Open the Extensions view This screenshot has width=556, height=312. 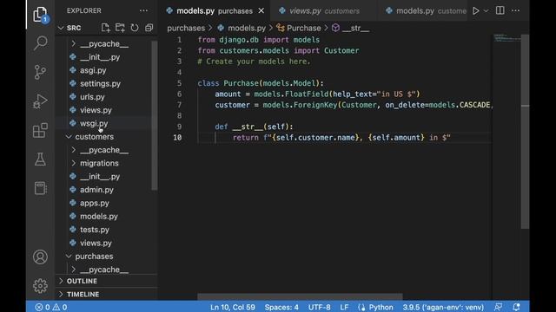(x=40, y=130)
